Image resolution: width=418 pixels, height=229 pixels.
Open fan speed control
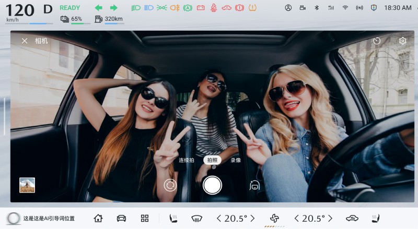(274, 219)
